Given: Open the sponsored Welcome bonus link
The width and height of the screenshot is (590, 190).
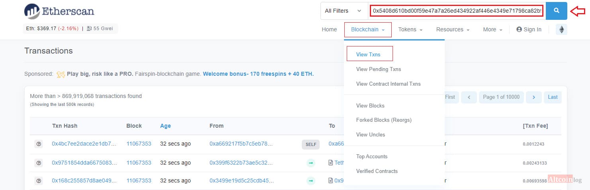Looking at the screenshot, I should point(258,74).
